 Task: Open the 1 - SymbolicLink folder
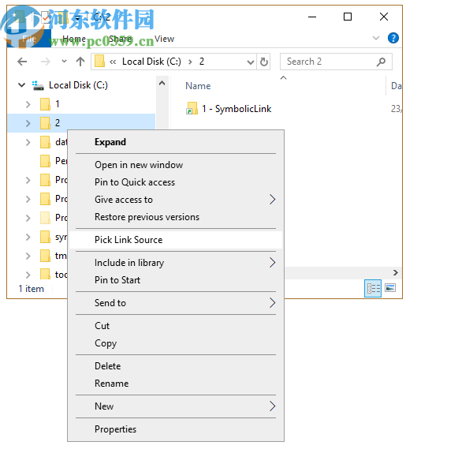tap(236, 109)
